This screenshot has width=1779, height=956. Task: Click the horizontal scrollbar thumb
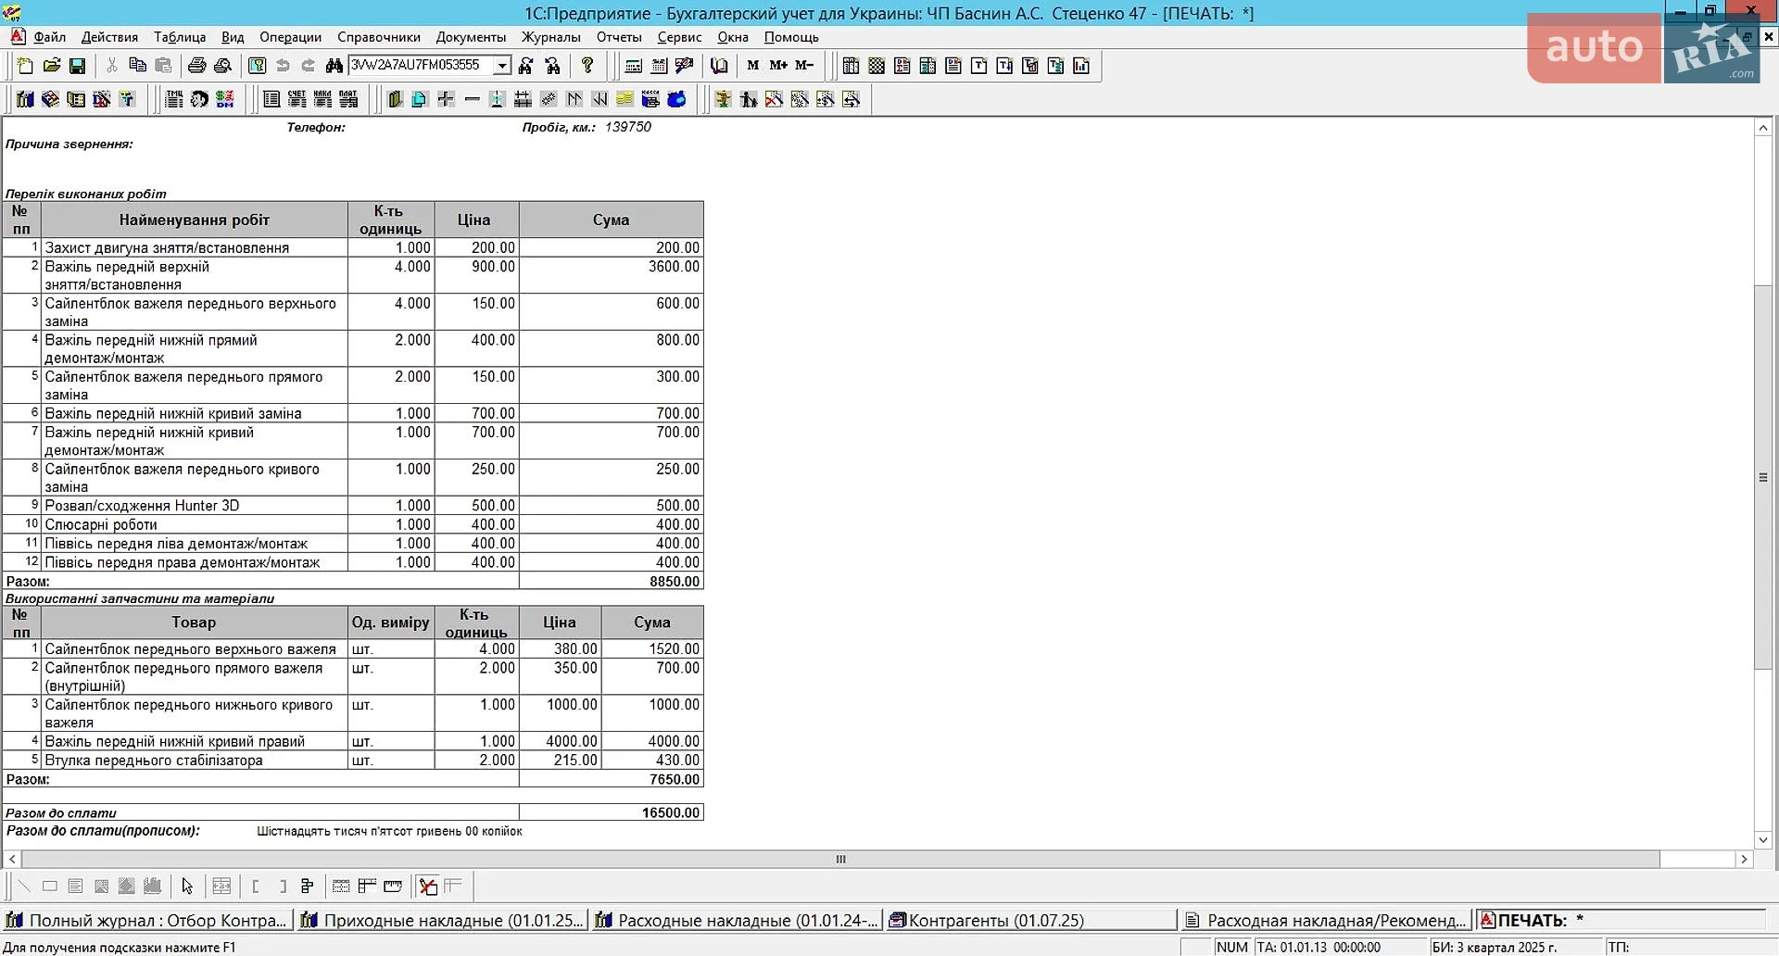[x=840, y=859]
